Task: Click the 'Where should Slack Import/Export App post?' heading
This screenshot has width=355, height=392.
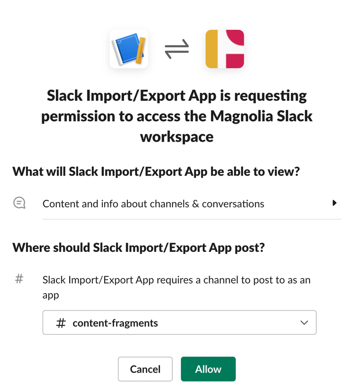Action: tap(139, 248)
